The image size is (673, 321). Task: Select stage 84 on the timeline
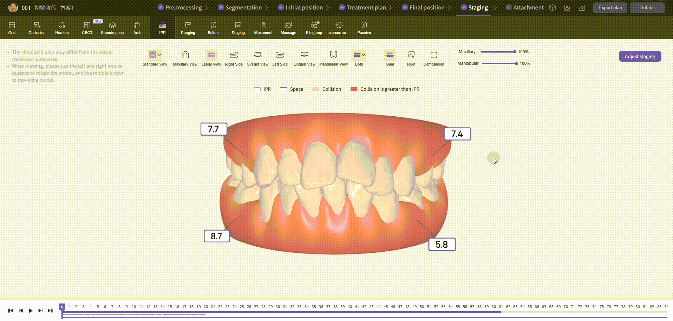666,307
